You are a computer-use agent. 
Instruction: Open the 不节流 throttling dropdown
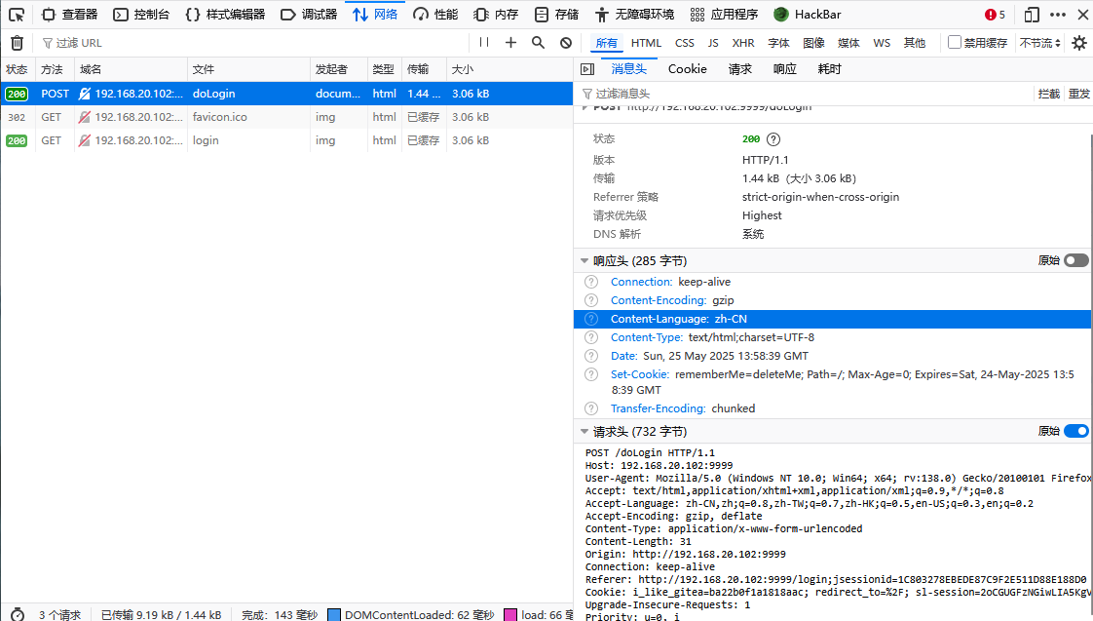pos(1039,43)
